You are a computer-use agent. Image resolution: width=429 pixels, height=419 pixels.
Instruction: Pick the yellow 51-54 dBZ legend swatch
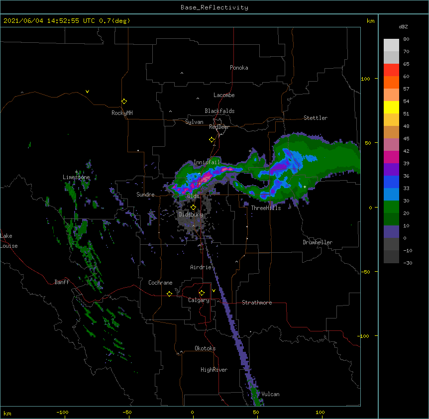(x=391, y=107)
